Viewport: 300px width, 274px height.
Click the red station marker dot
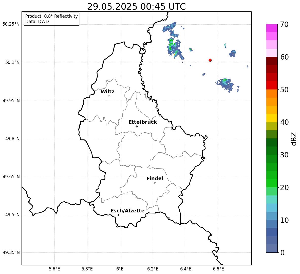(210, 60)
